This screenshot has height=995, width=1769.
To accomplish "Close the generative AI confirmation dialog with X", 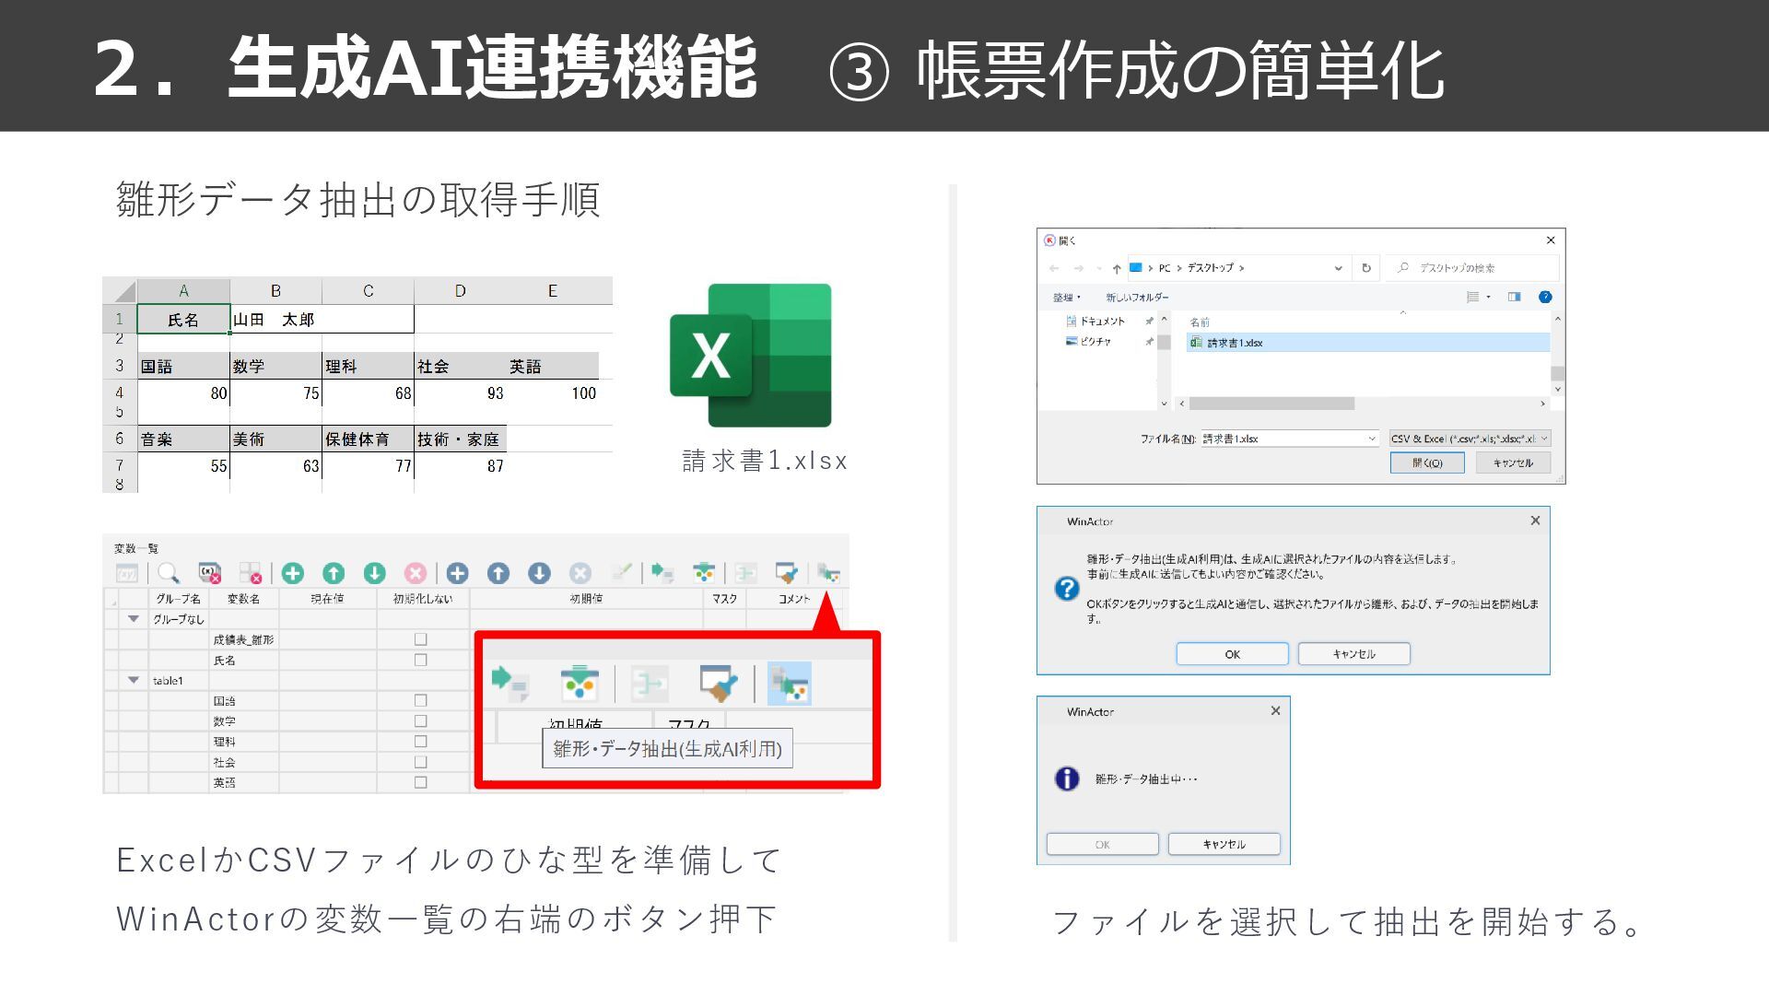I will point(1535,521).
